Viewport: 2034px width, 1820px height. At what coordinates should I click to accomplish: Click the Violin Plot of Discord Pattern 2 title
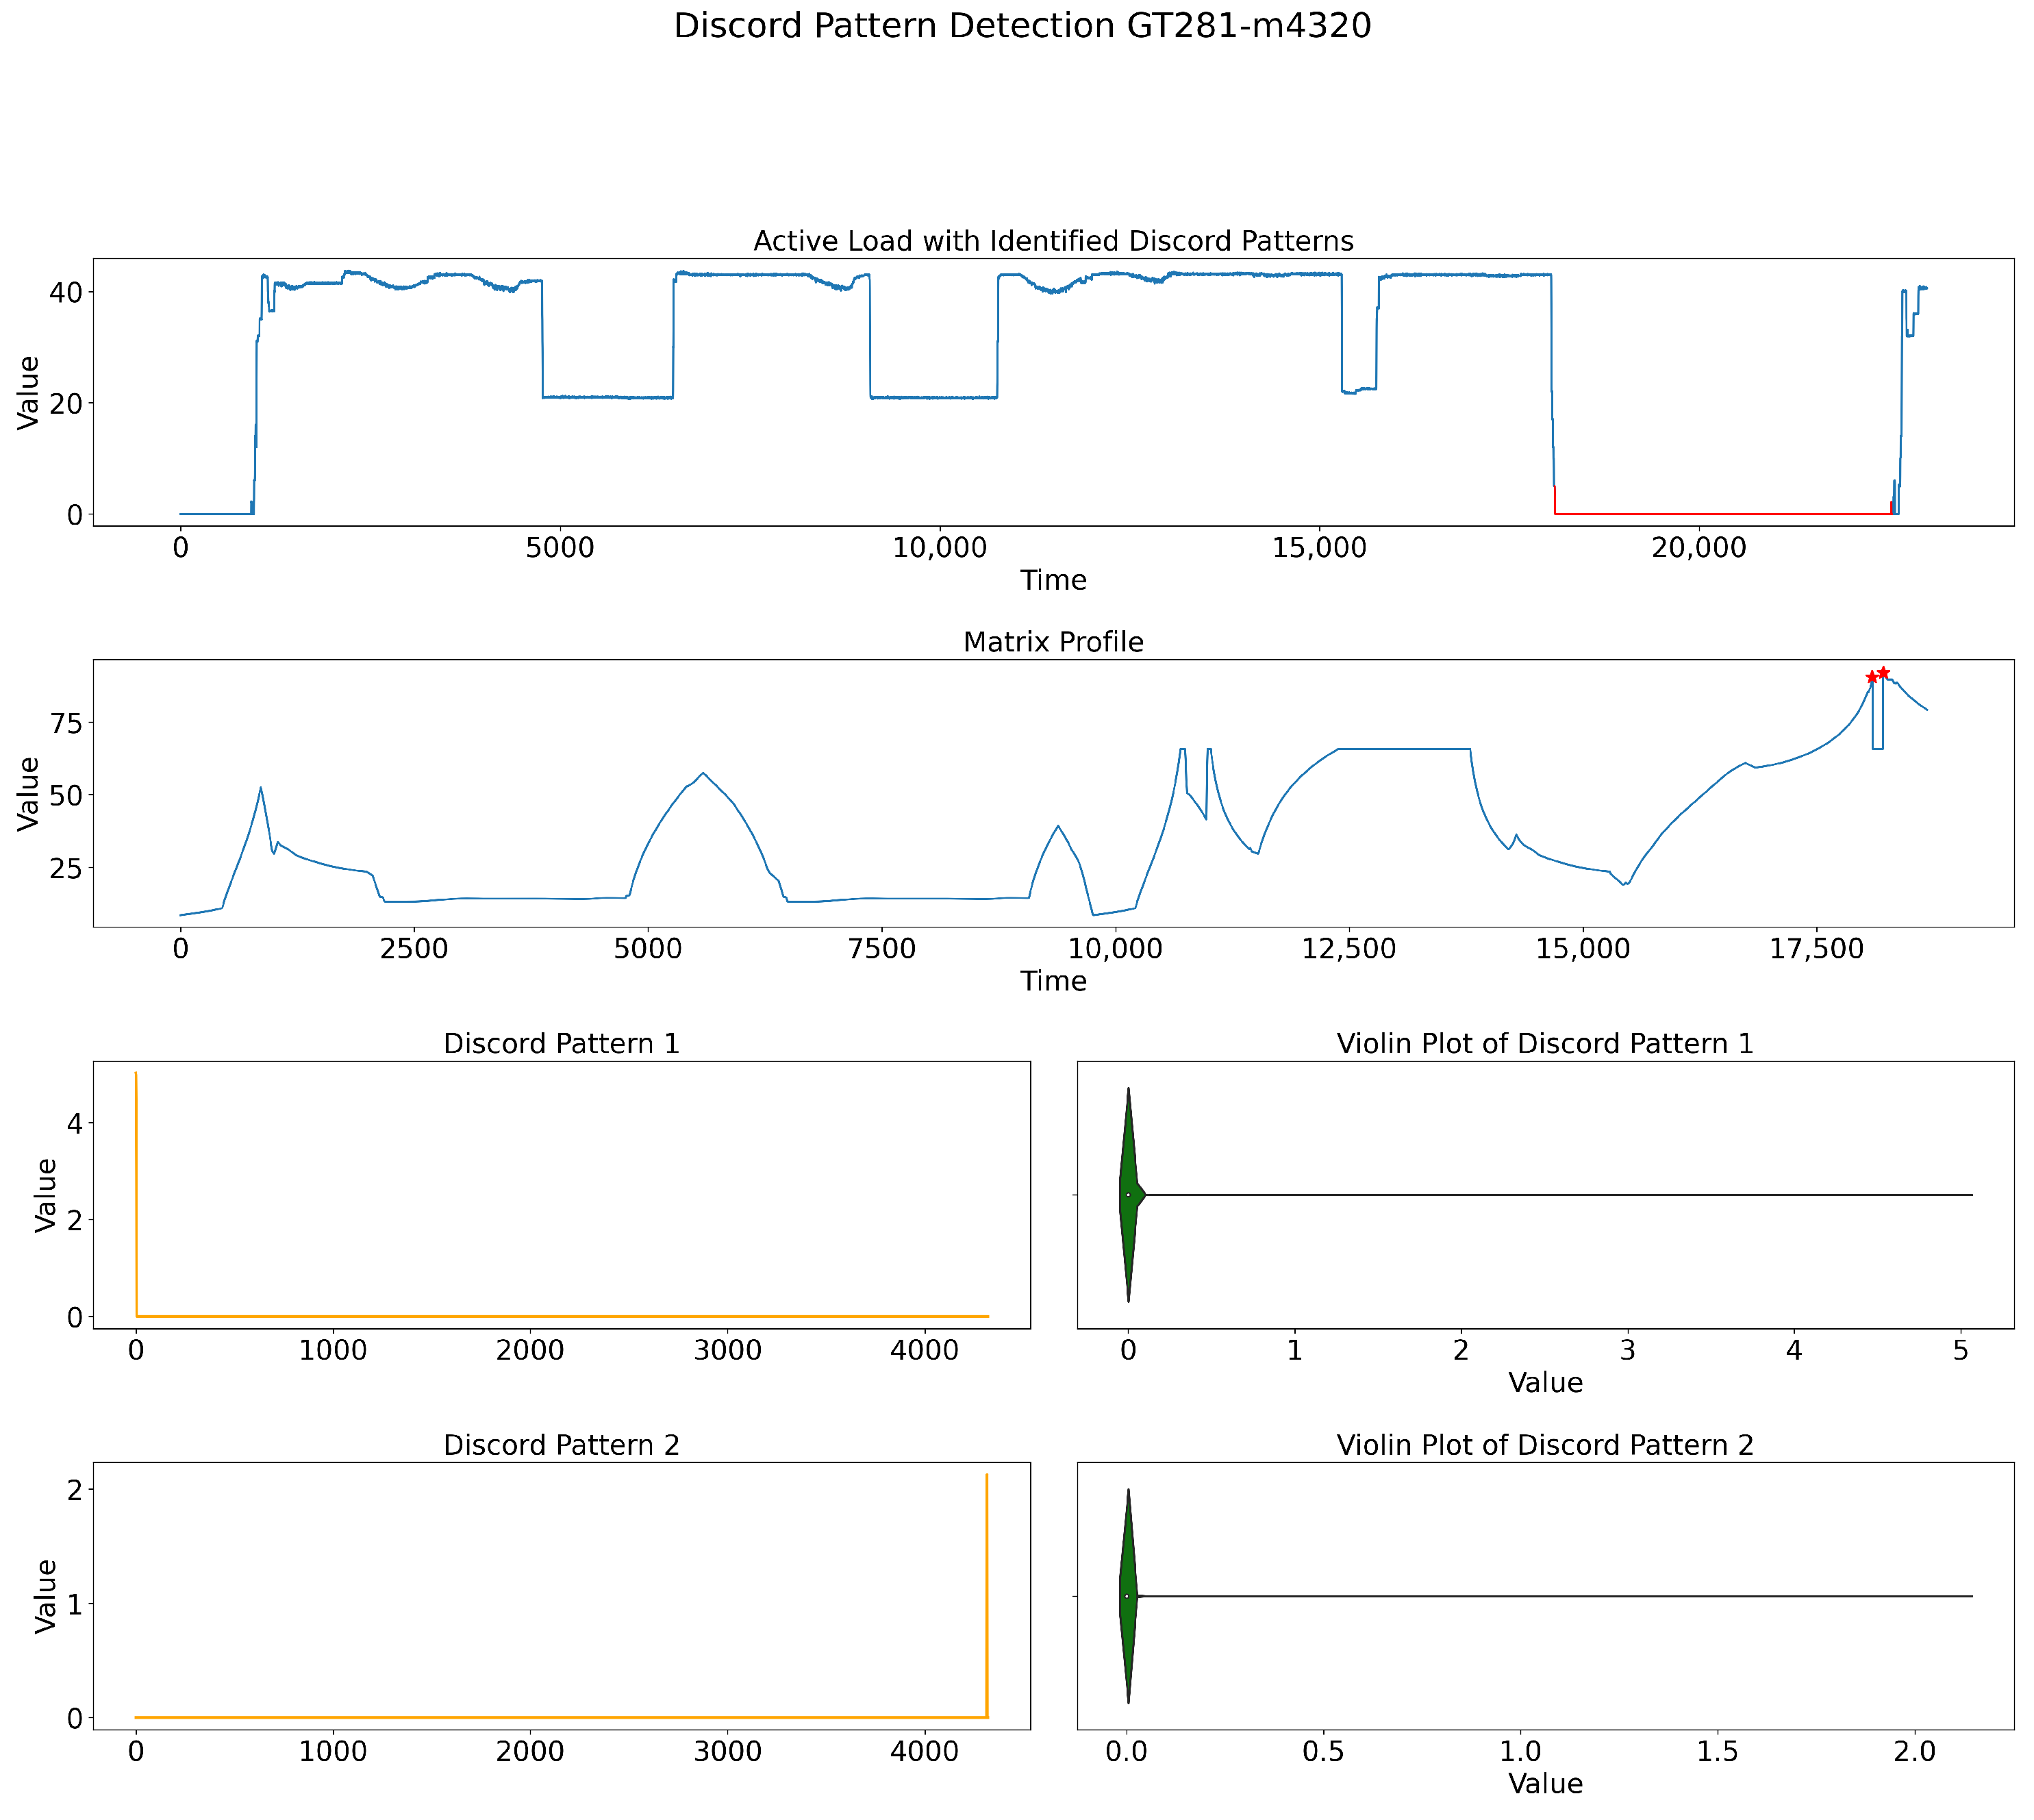[1544, 1445]
